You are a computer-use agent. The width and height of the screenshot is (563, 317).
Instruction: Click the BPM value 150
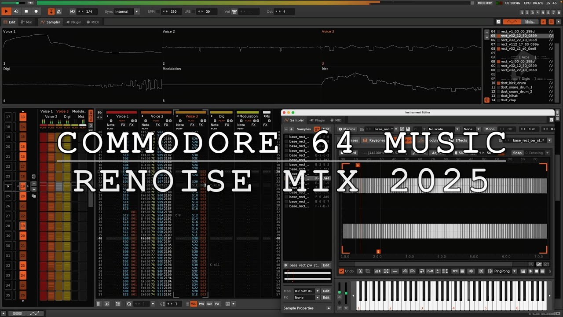[173, 11]
